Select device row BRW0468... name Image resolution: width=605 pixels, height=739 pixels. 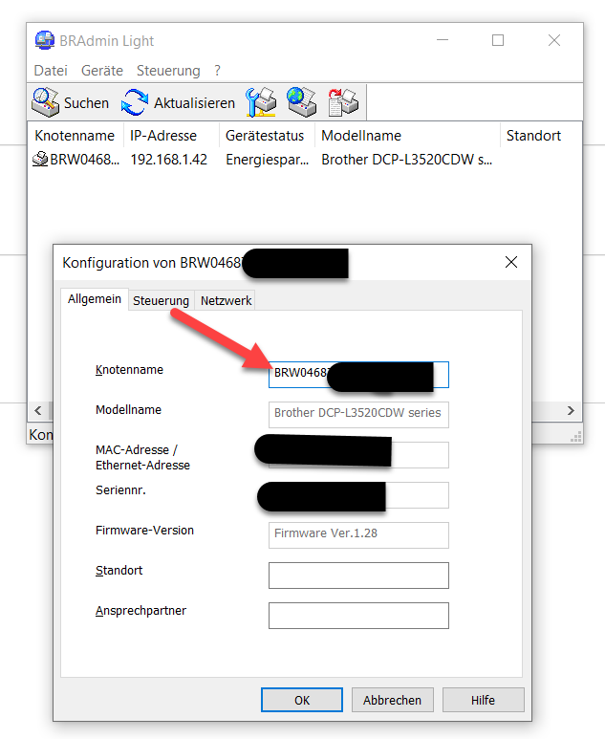pyautogui.click(x=85, y=160)
